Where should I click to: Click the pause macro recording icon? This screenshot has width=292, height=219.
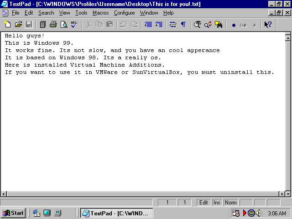[243, 25]
